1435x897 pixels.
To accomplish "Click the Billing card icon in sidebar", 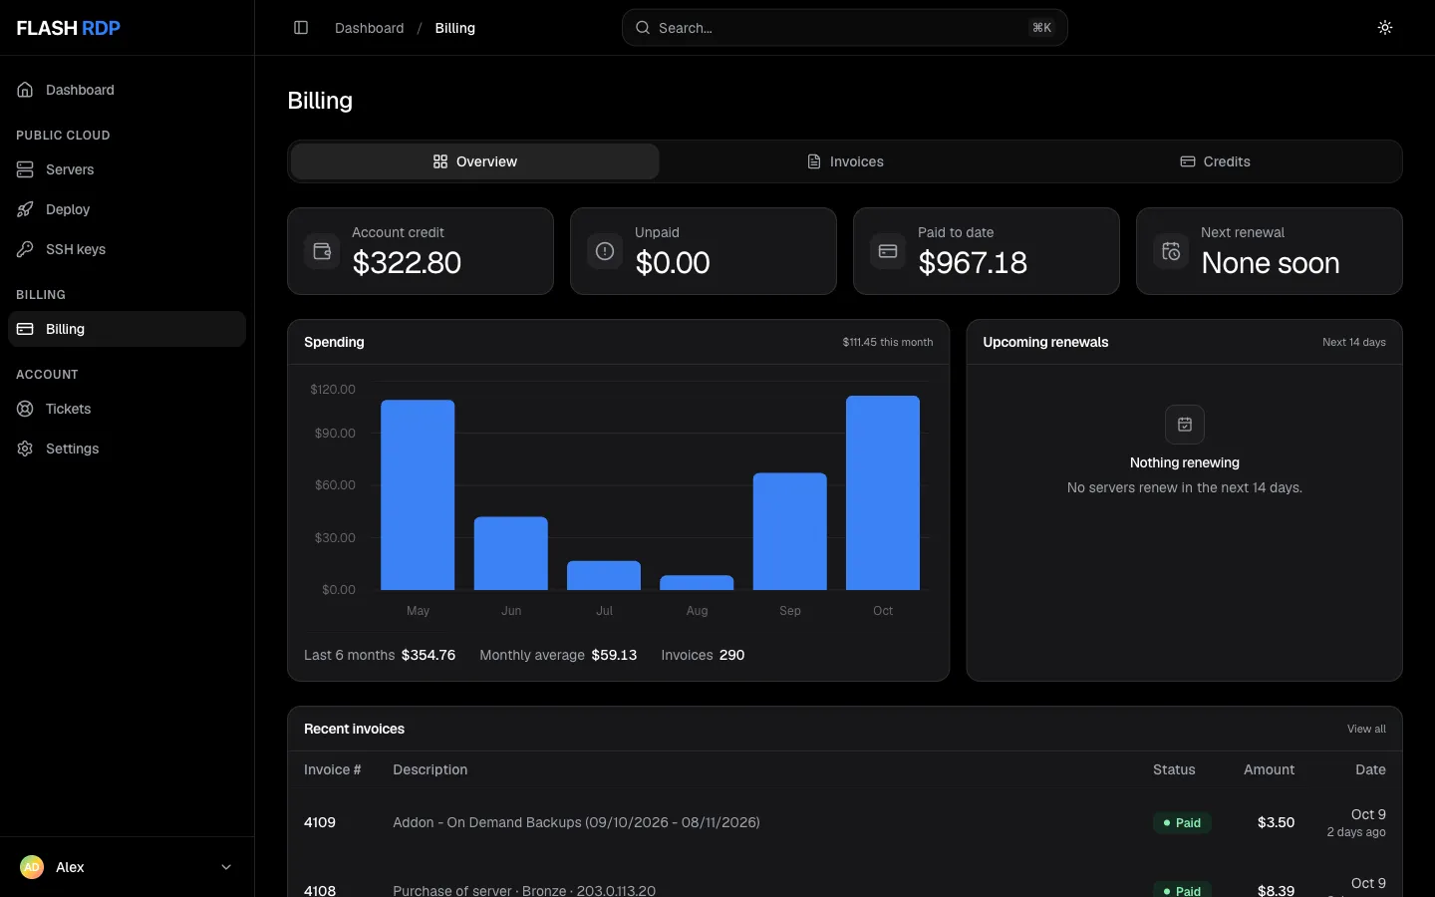I will point(25,329).
